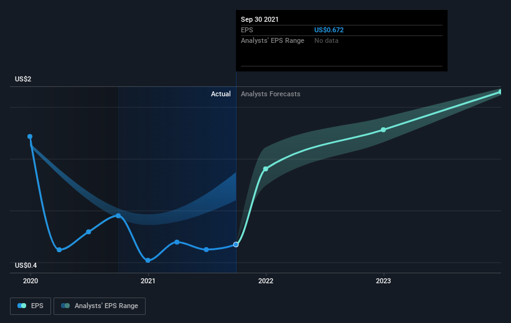The image size is (511, 323).
Task: Click the 'EPS' row label in tooltip
Action: pos(246,30)
